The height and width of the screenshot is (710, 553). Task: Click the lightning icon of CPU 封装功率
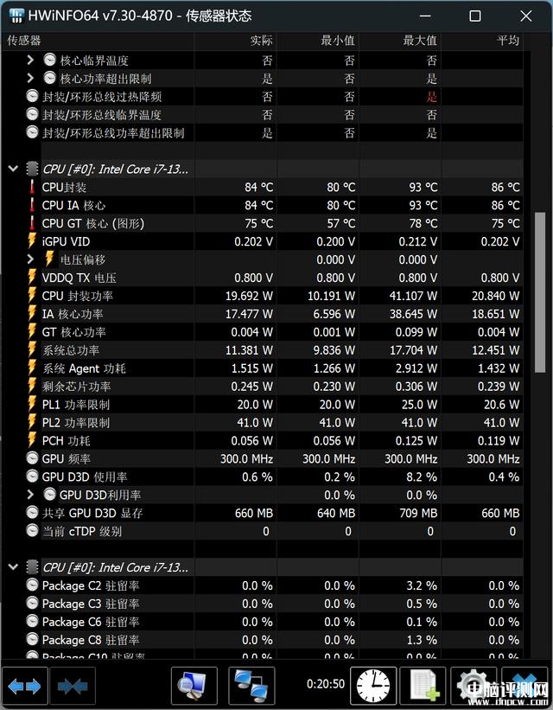point(32,296)
